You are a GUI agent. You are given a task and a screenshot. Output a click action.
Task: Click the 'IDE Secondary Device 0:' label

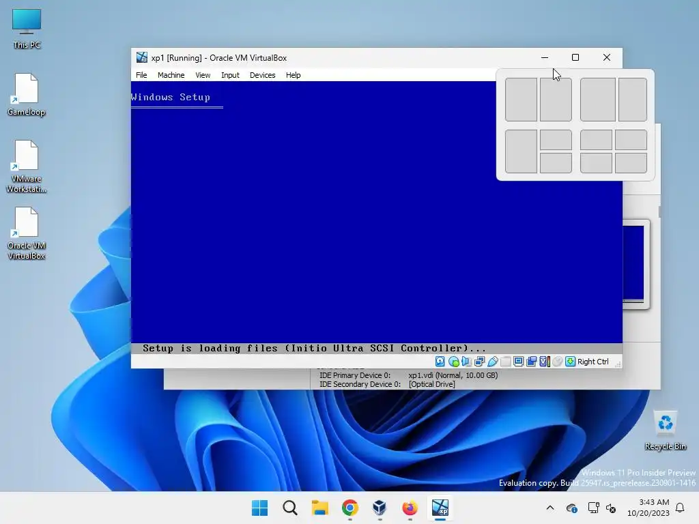click(x=360, y=384)
